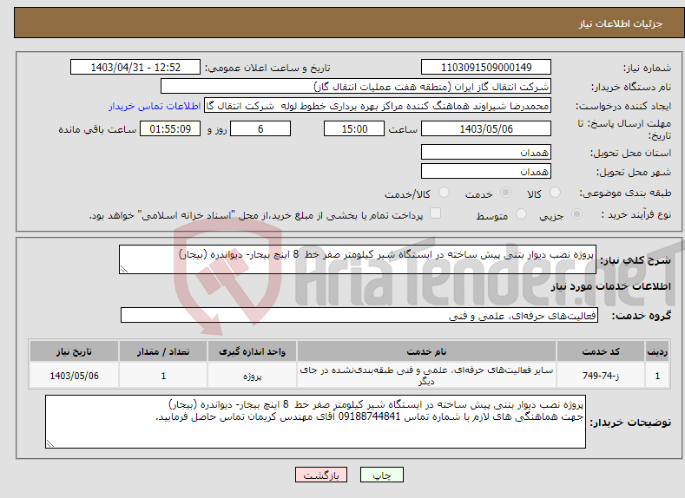Viewport: 685px width, 498px height.
Task: Click the remaining days field showing 6
Action: [260, 128]
